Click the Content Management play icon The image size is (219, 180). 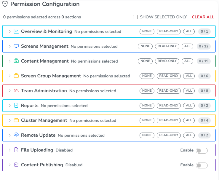tap(16, 61)
